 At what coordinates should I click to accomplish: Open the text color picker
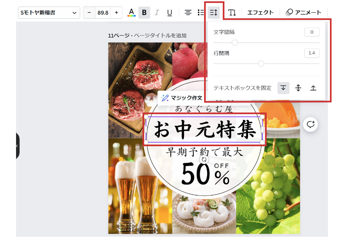(x=131, y=13)
